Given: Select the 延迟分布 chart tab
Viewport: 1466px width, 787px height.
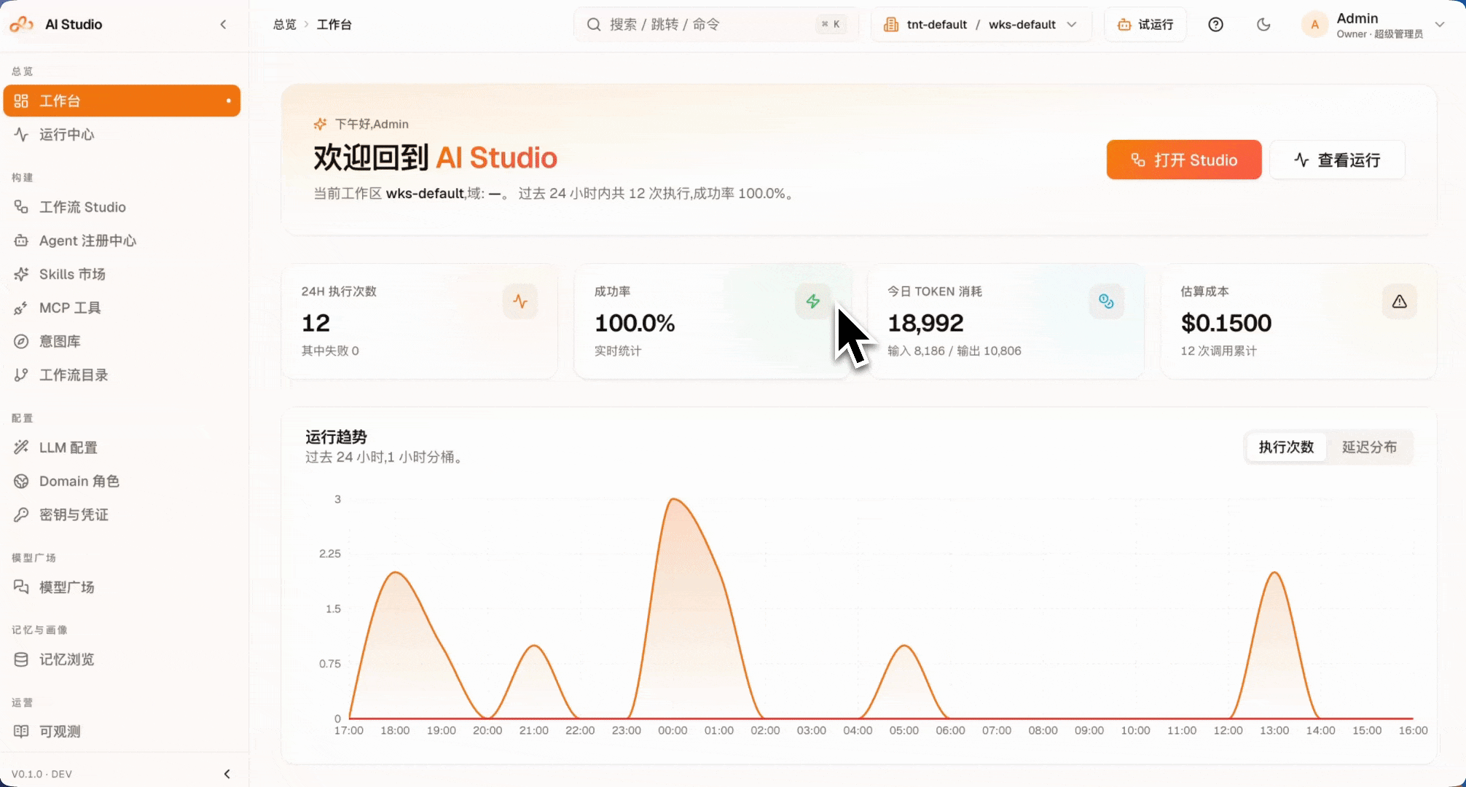Looking at the screenshot, I should (x=1370, y=447).
